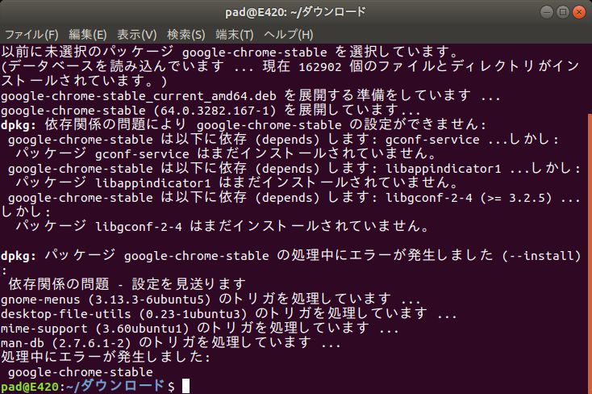Click the second bold dpkg: label
Image resolution: width=592 pixels, height=394 pixels.
point(19,256)
